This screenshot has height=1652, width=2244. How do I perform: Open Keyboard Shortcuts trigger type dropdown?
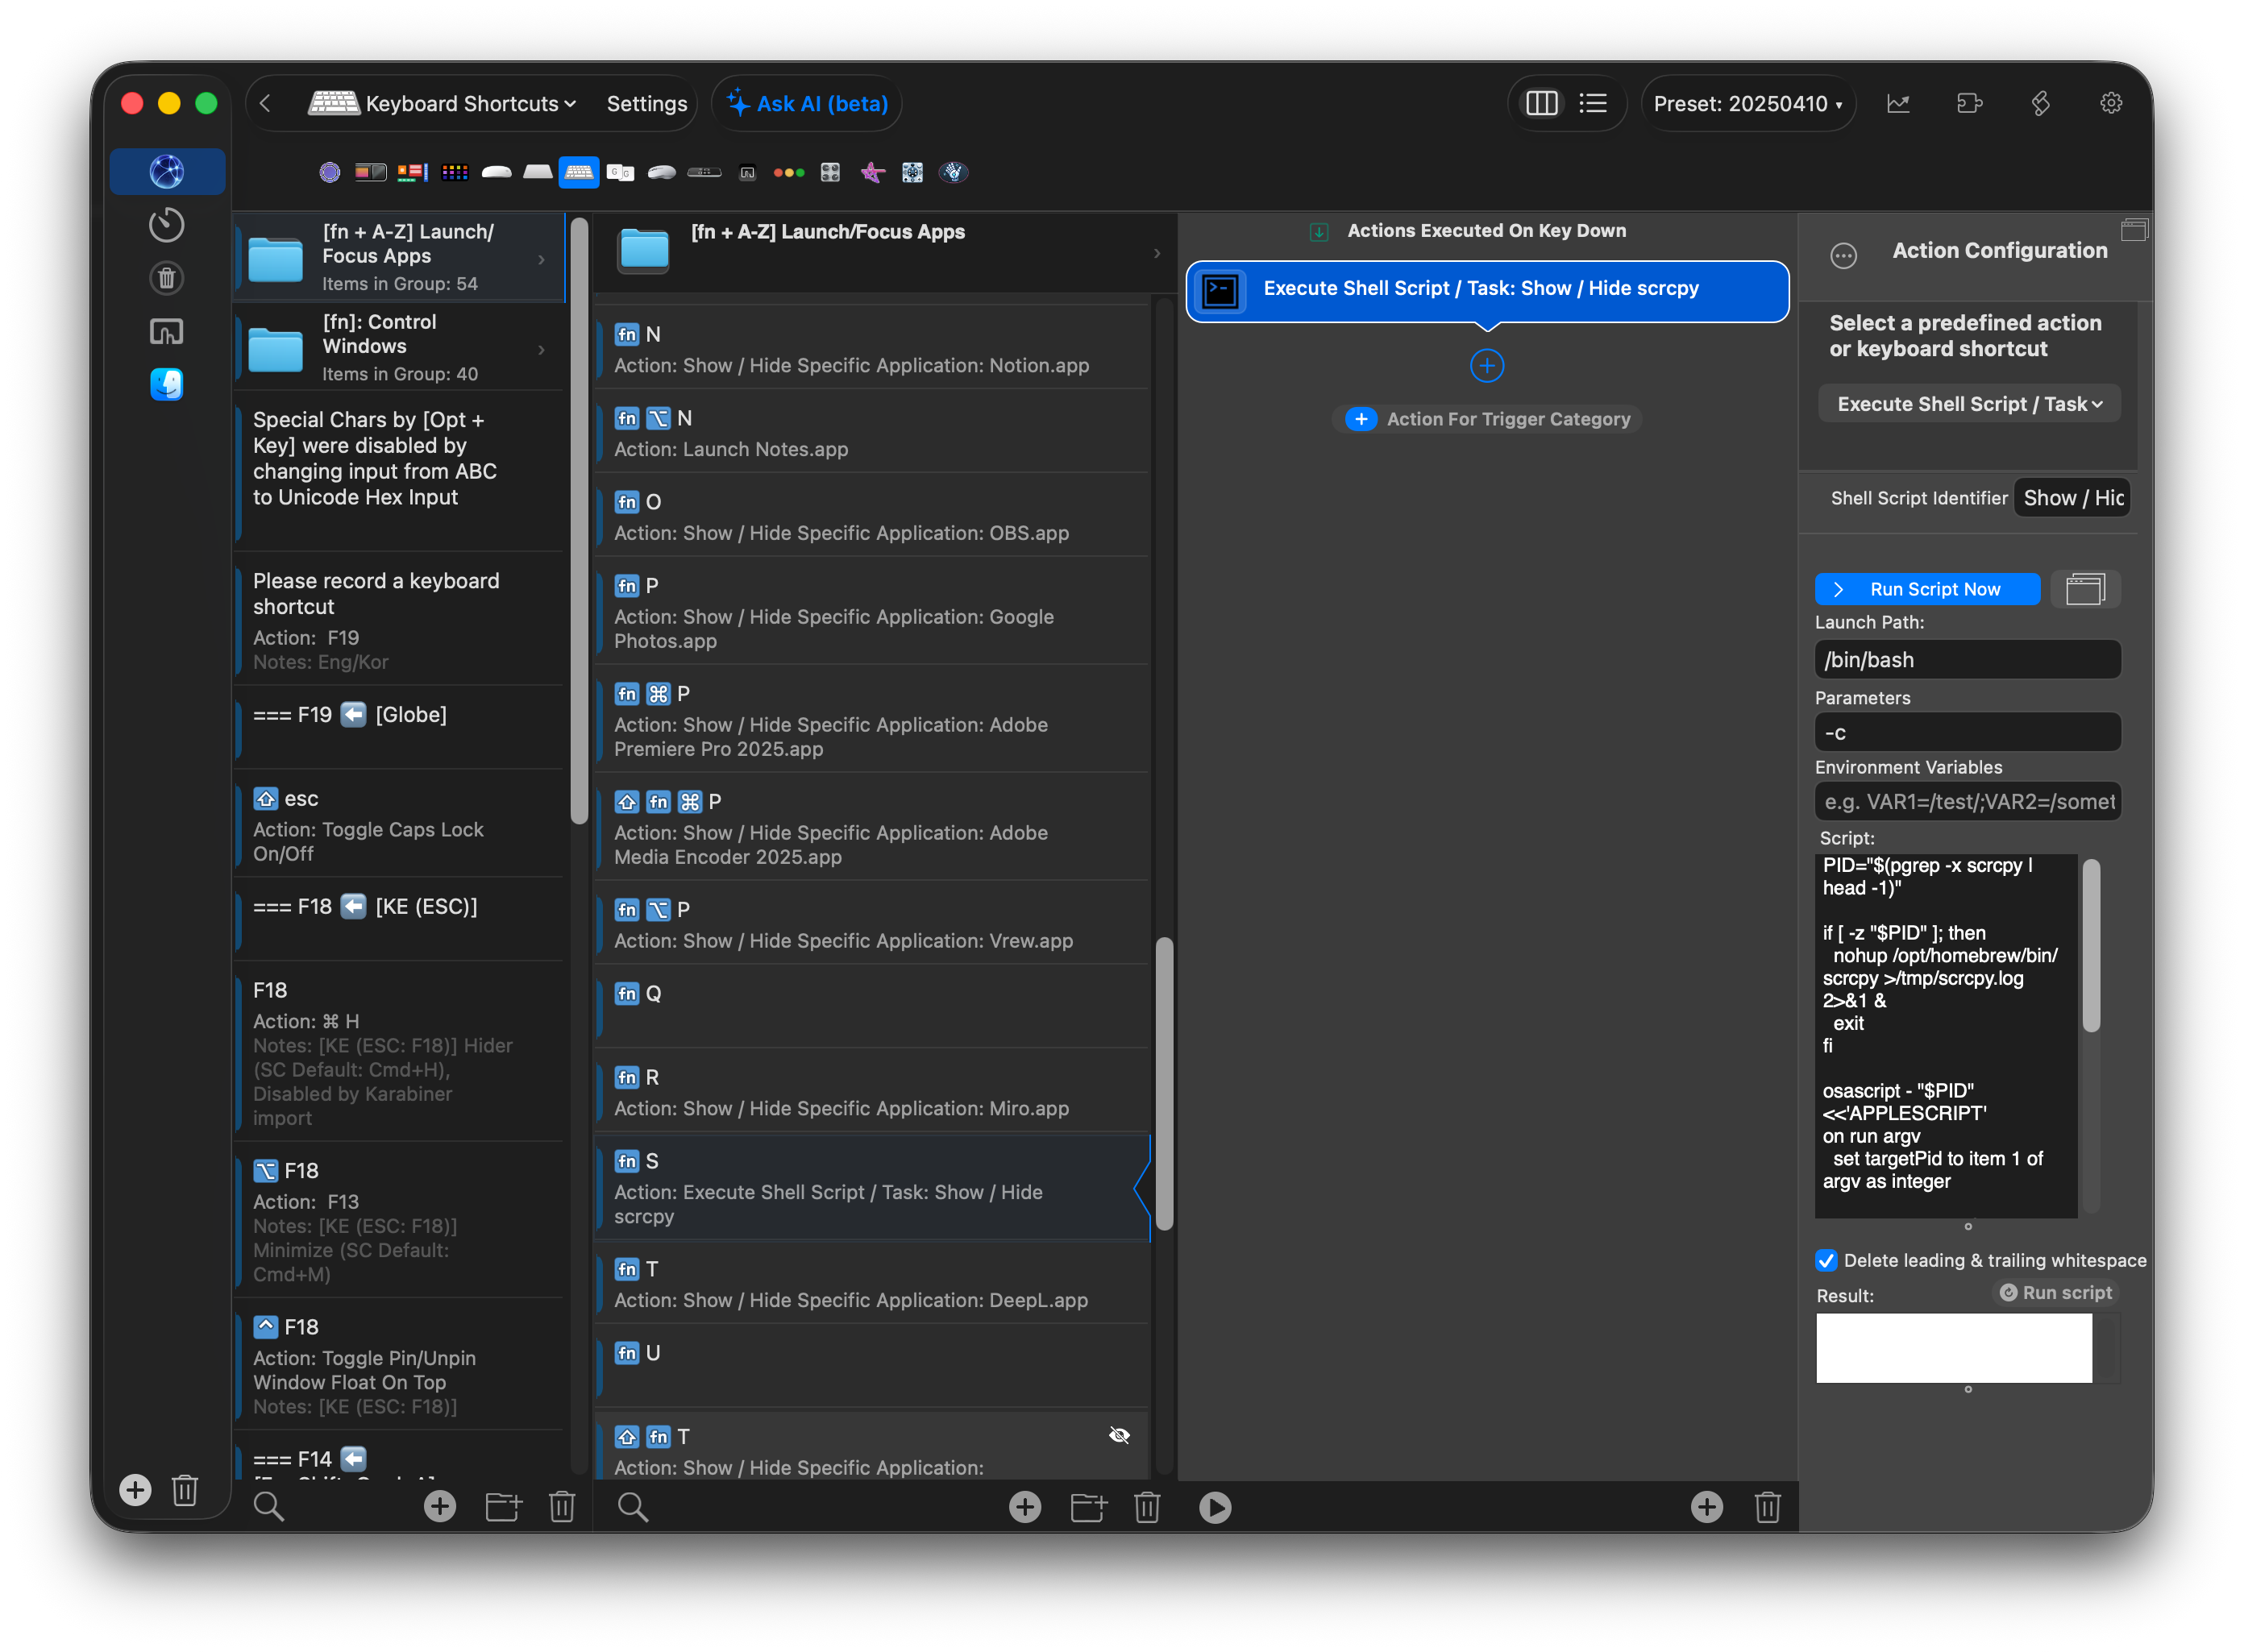point(442,103)
